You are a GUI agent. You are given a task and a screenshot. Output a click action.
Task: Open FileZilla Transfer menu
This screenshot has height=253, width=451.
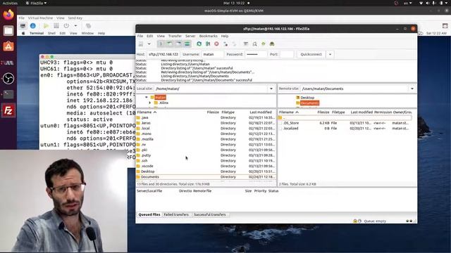click(175, 36)
